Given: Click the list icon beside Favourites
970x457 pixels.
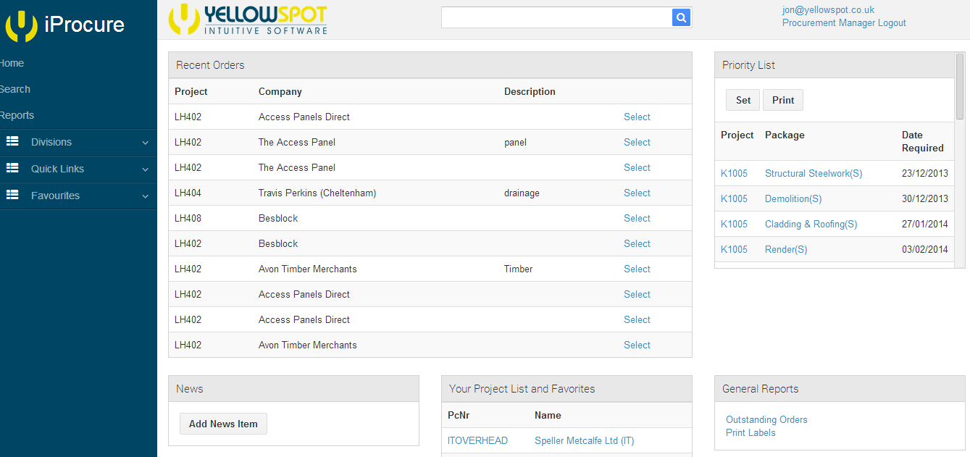Looking at the screenshot, I should point(12,196).
